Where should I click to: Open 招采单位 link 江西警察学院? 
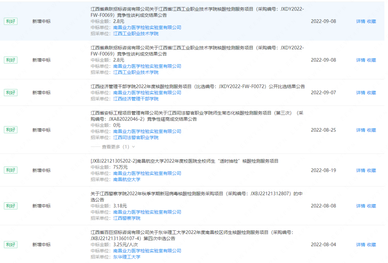click(127, 218)
